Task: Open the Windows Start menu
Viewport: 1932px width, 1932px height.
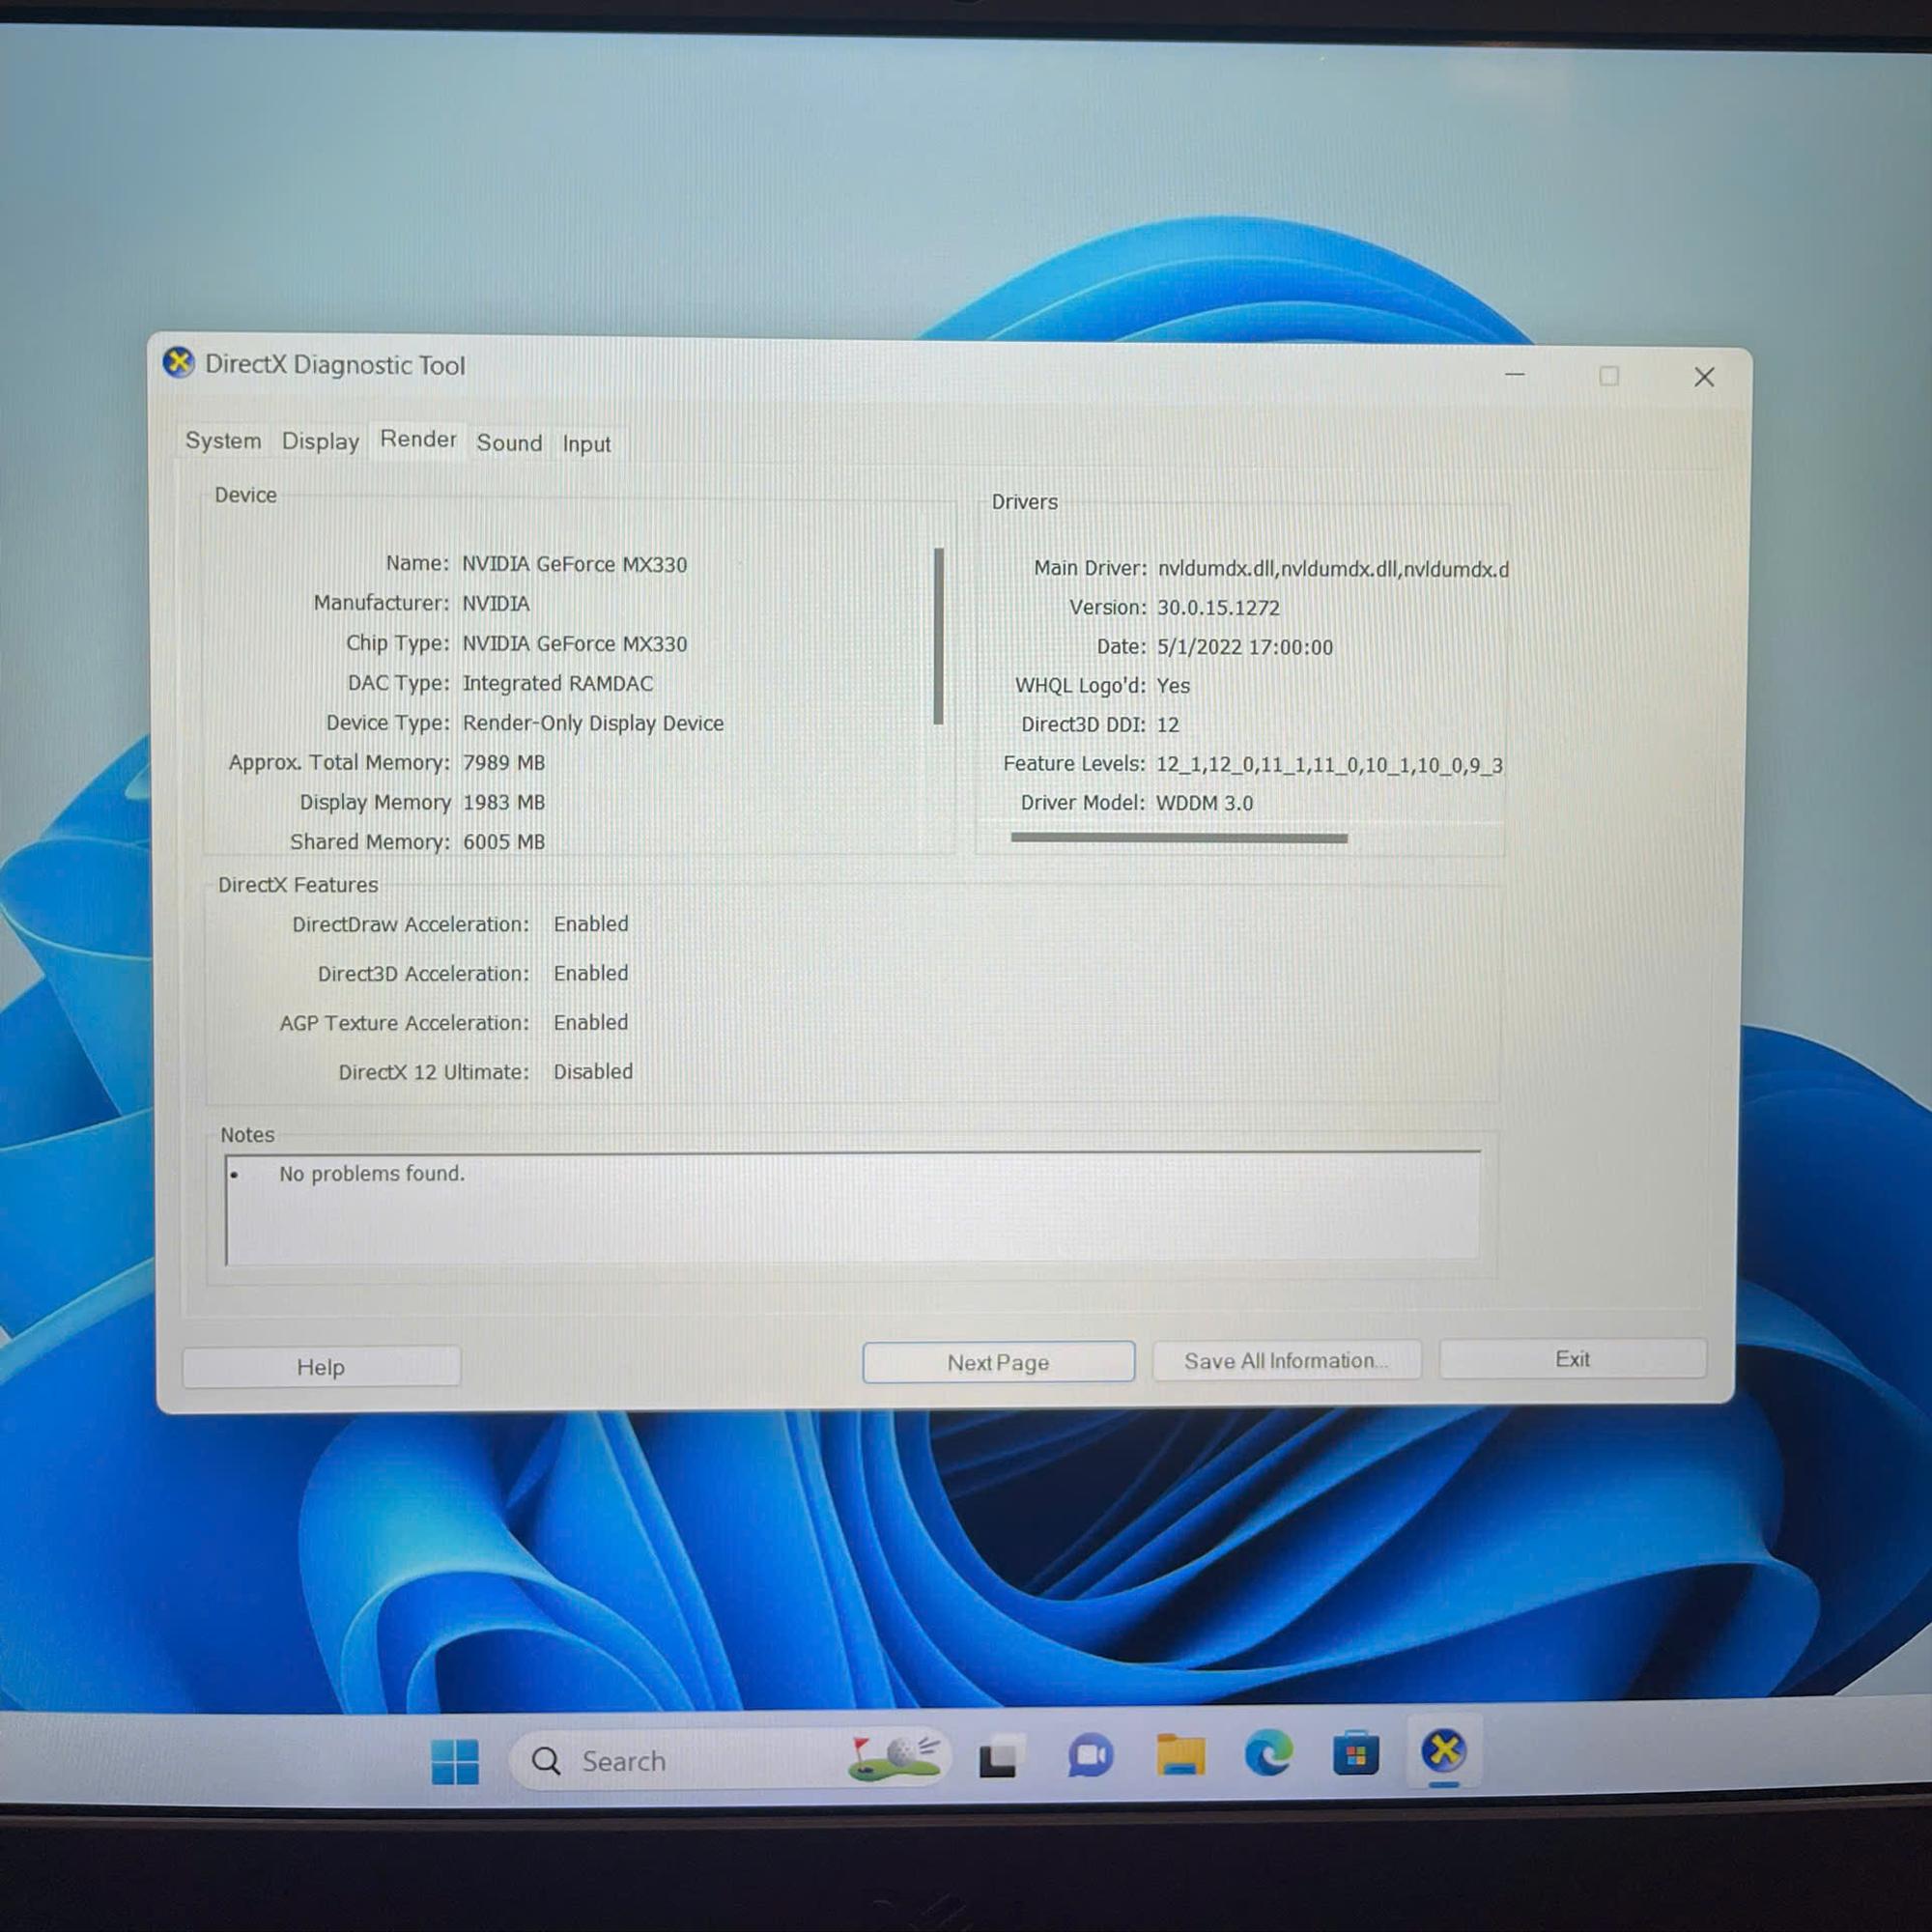Action: 455,1761
